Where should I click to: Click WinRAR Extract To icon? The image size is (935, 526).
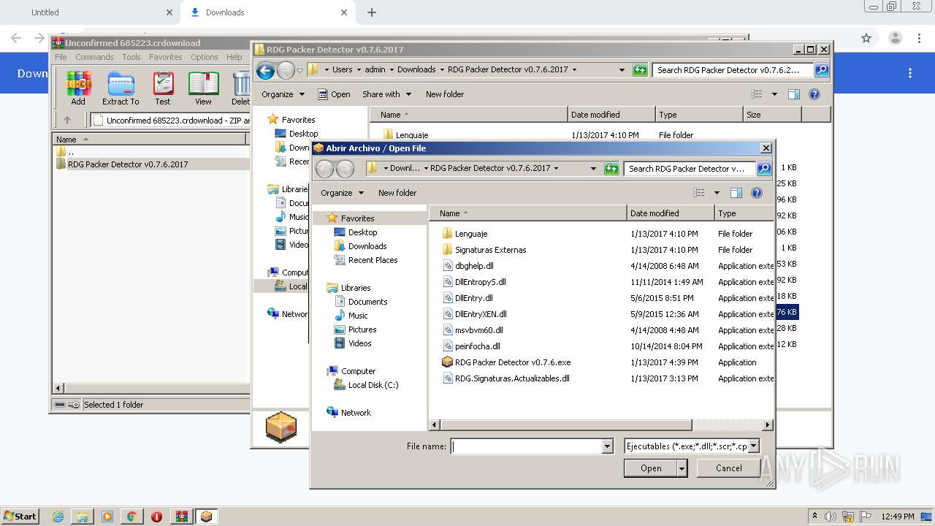[121, 88]
